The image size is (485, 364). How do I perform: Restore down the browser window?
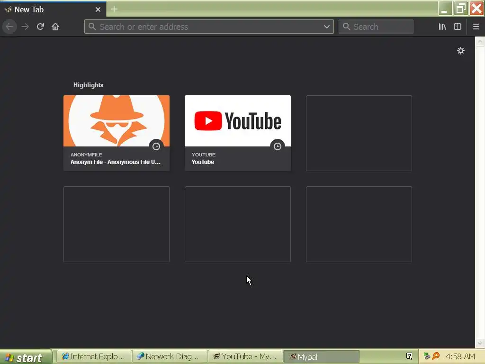point(461,9)
